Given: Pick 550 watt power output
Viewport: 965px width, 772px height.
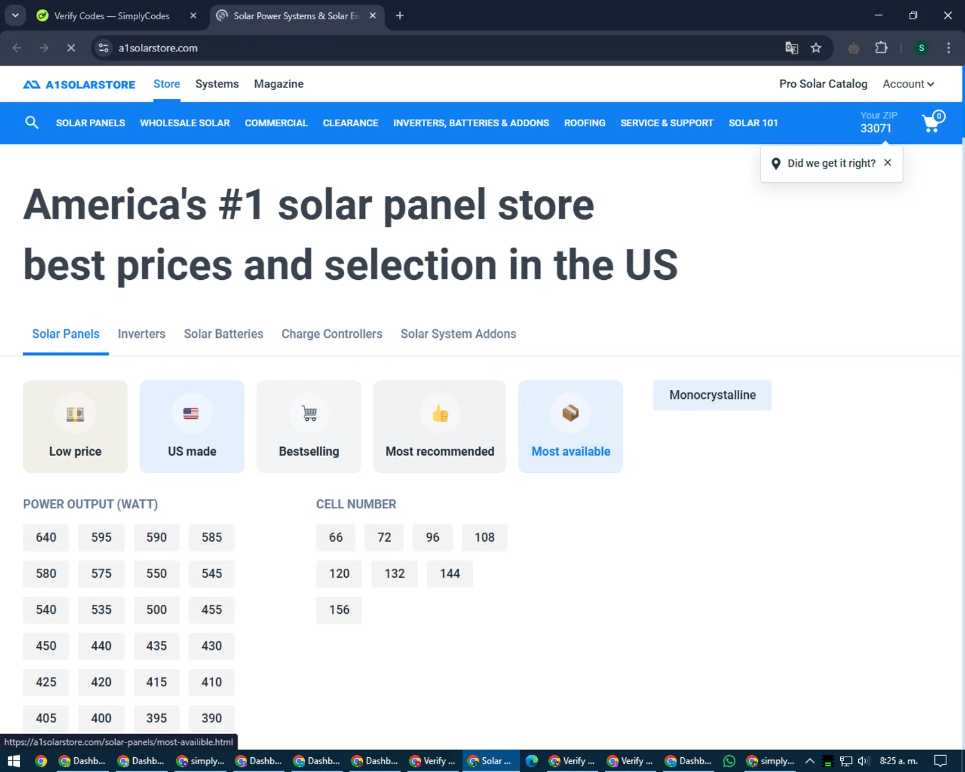Looking at the screenshot, I should 156,573.
